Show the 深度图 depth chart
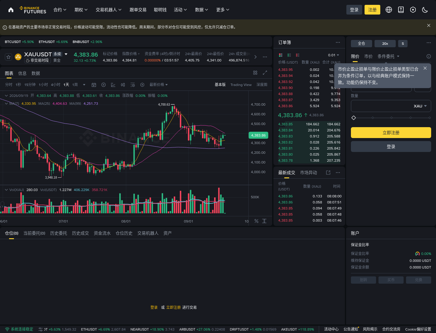Viewport: 436px width, 333px height. (x=262, y=85)
